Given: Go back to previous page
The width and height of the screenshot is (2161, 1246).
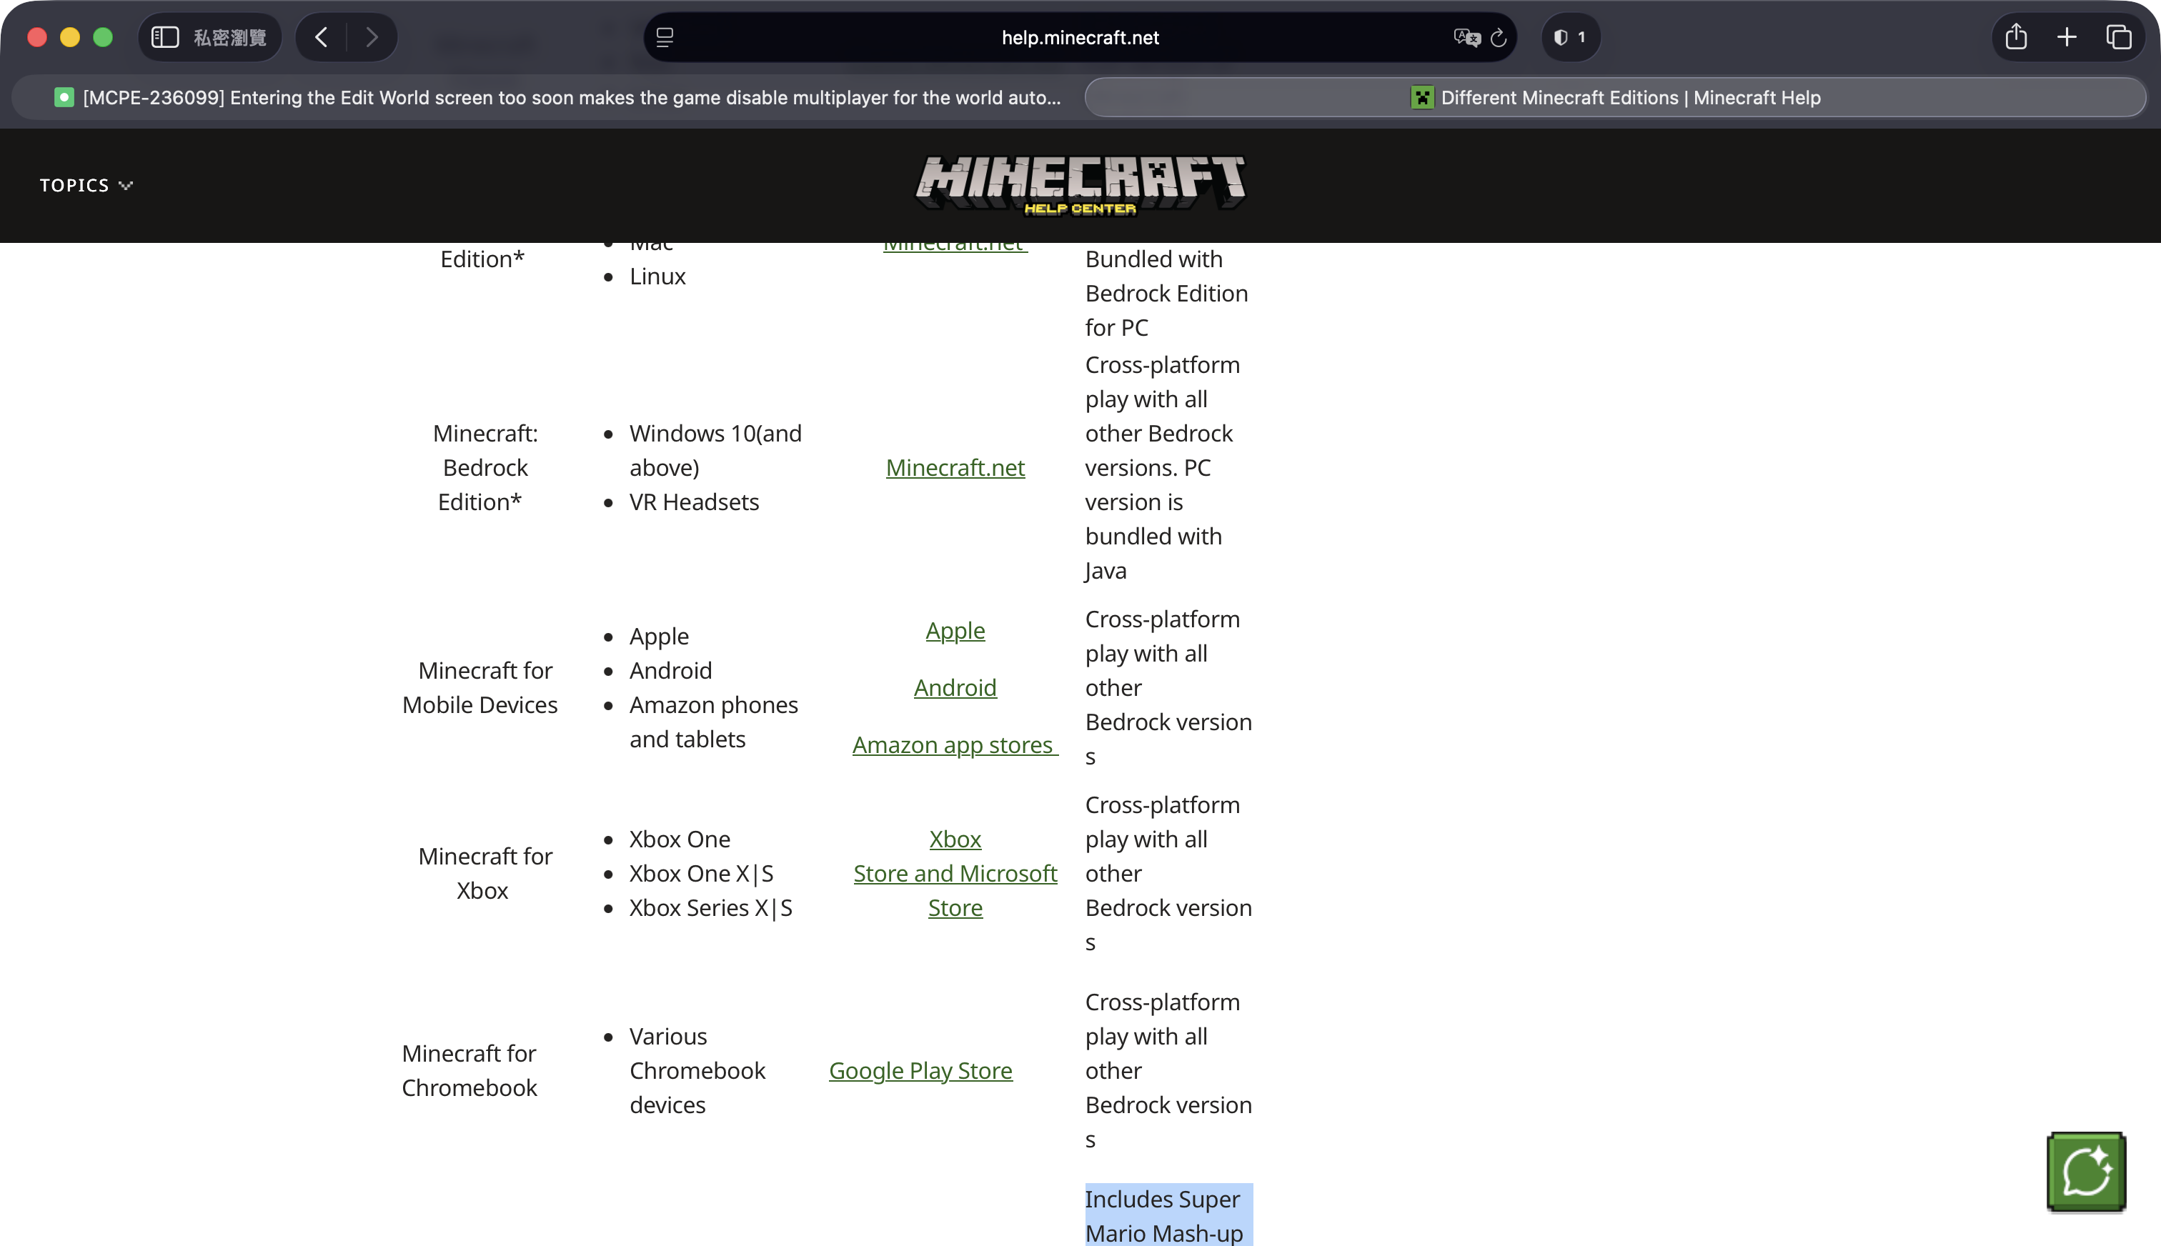Looking at the screenshot, I should coord(322,38).
